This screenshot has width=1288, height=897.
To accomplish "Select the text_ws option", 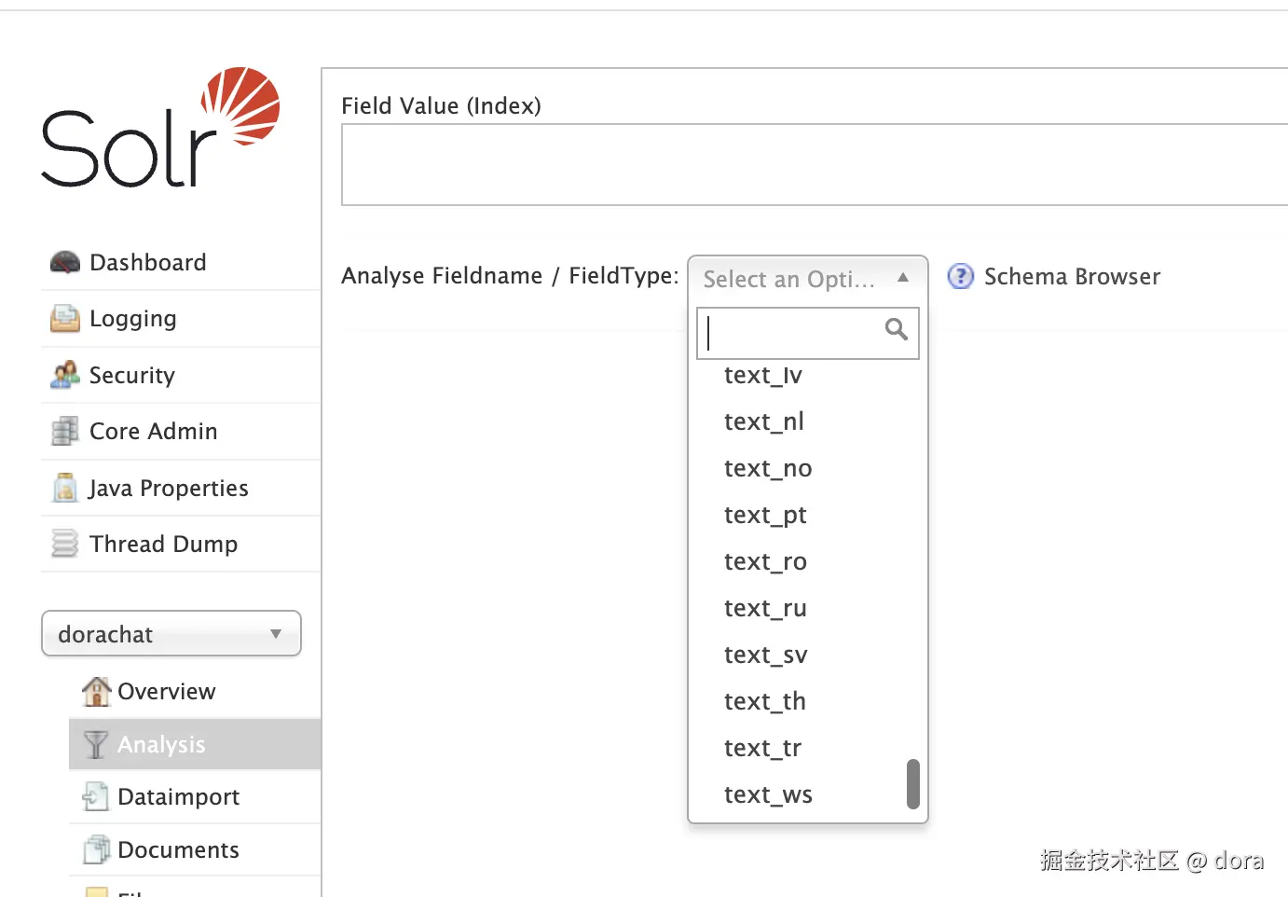I will pos(768,794).
